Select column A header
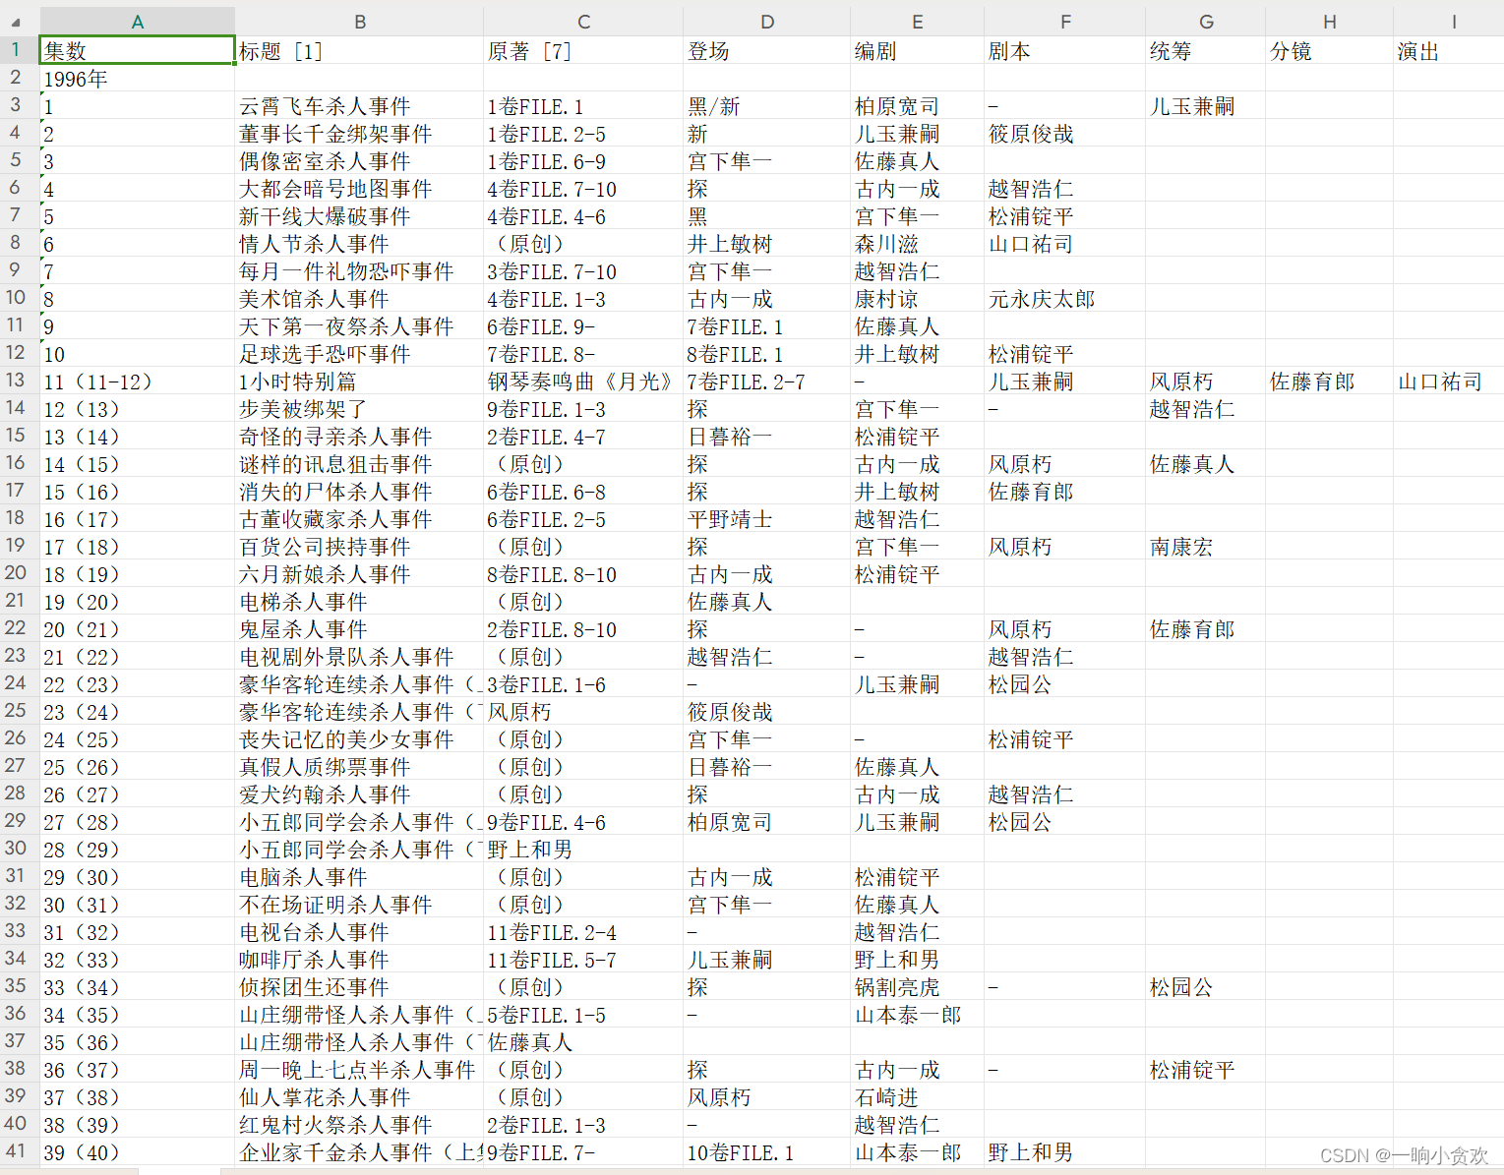 point(138,21)
